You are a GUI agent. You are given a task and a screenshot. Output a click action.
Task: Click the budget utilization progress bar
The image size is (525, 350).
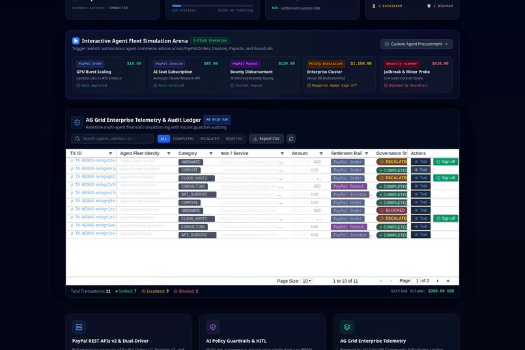[212, 6]
